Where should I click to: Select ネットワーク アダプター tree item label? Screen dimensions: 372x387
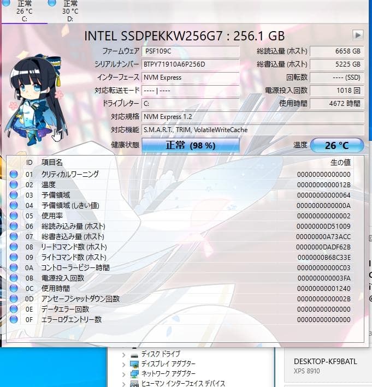[x=168, y=374]
